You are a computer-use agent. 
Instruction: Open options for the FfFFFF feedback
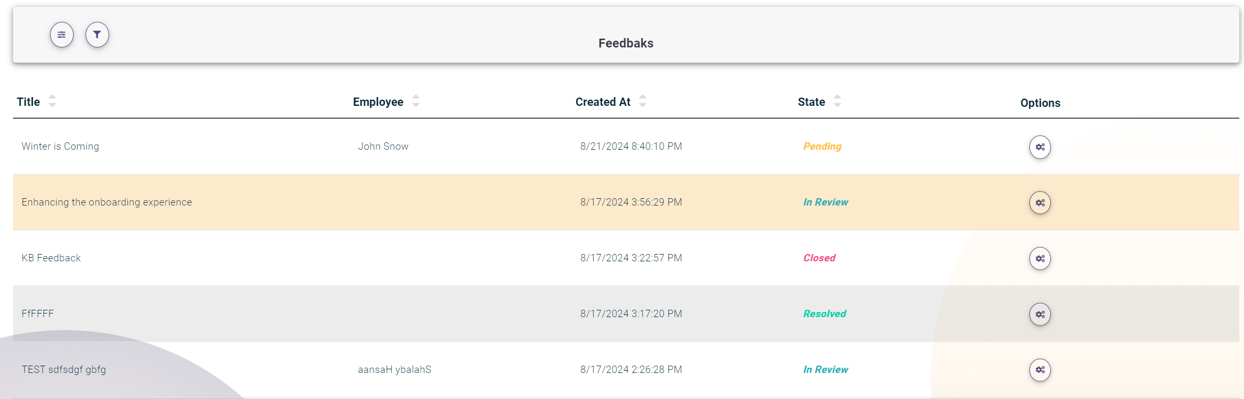1039,314
